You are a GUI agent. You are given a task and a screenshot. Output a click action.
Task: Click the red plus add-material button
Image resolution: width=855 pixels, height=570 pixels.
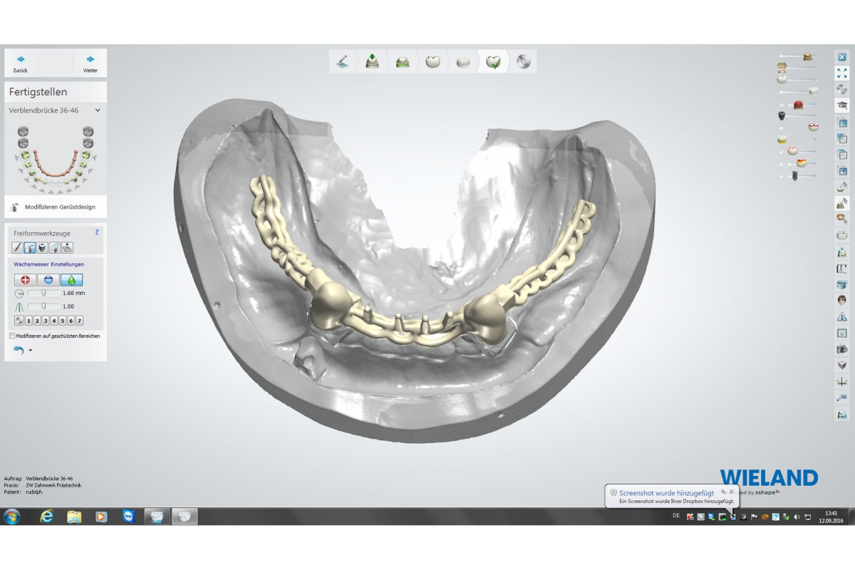coord(25,280)
